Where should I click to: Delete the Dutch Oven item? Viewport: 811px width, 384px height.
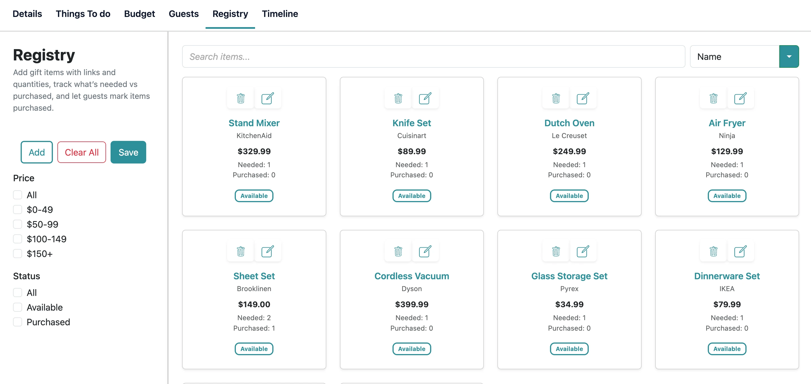(555, 98)
